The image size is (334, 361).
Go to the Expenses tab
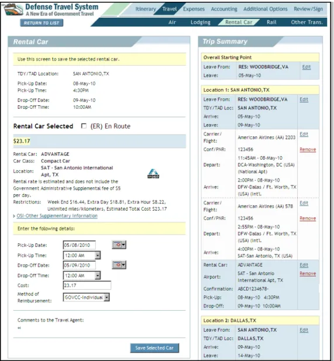(x=194, y=9)
